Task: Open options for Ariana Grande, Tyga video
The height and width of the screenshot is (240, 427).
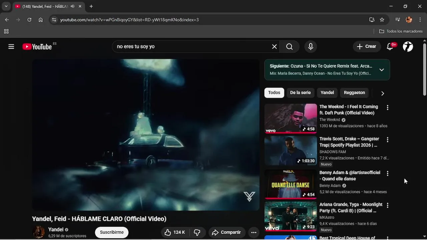Action: click(x=387, y=206)
